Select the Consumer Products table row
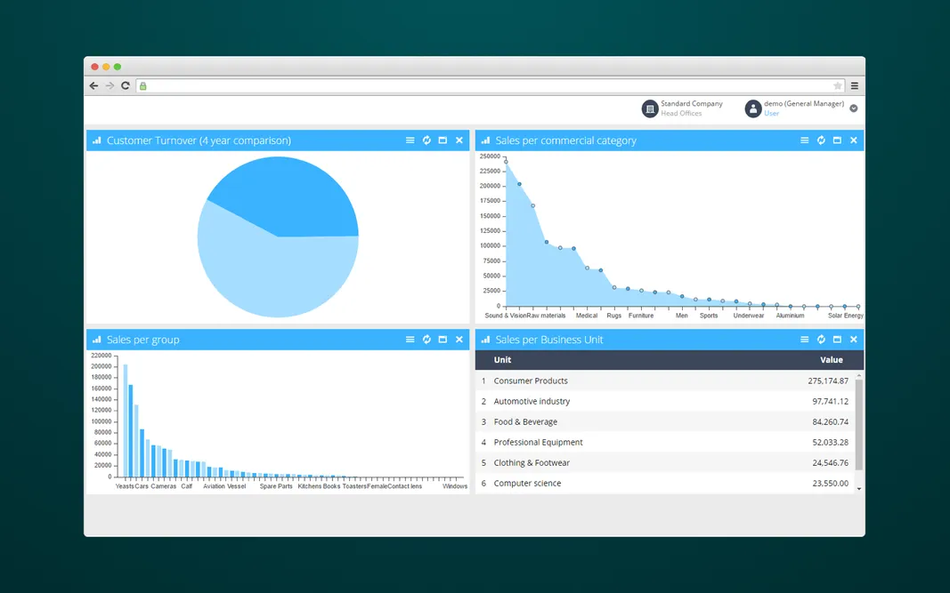950x593 pixels. [x=623, y=381]
